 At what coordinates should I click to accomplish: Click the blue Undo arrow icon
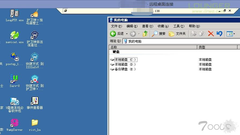[219, 34]
